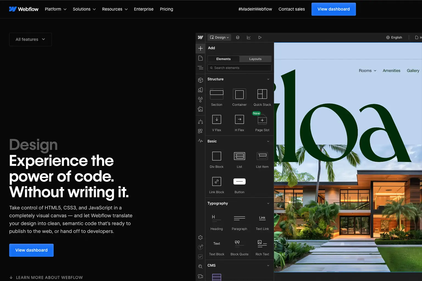This screenshot has height=281, width=422.
Task: Open the search magnifier icon in sidebar
Action: [x=201, y=266]
